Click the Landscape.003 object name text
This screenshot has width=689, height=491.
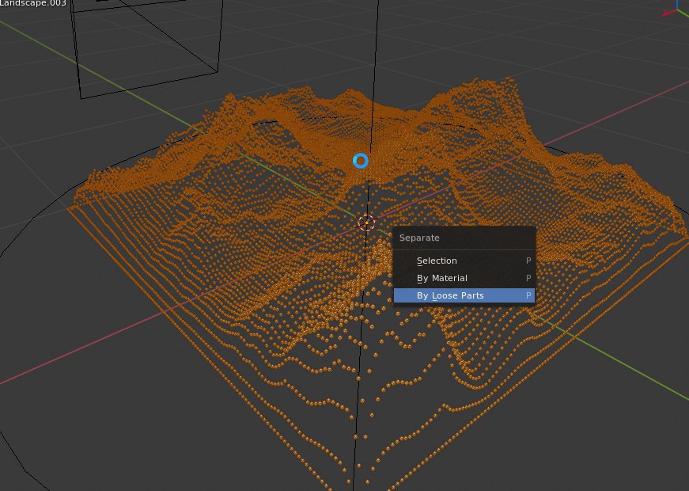point(33,3)
